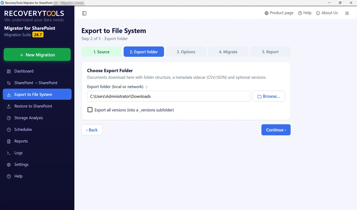Click the "Step 2 of 5 - Export folder" text
The height and width of the screenshot is (210, 357).
pos(105,39)
